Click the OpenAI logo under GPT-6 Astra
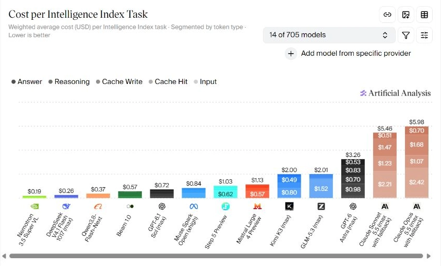 [353, 207]
